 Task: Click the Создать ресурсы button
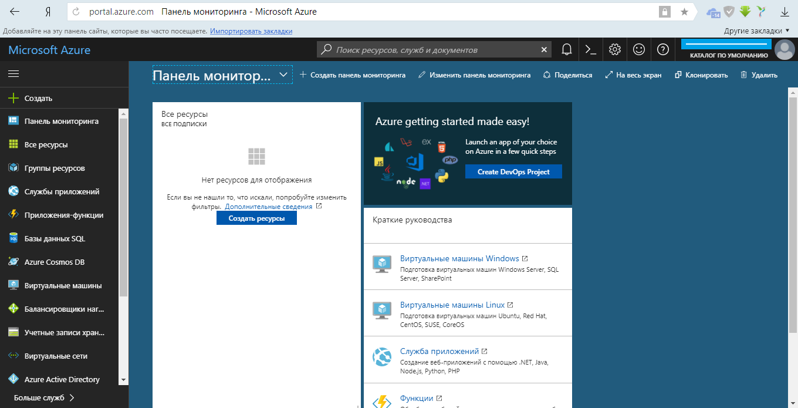tap(256, 218)
